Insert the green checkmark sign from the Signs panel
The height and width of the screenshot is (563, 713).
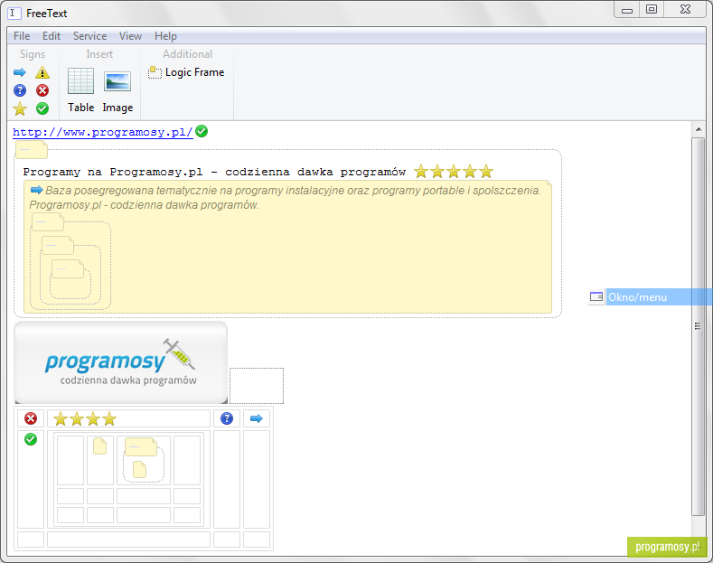click(42, 108)
